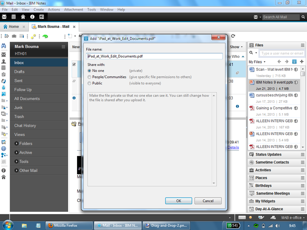Image resolution: width=307 pixels, height=230 pixels.
Task: Open the My Files dropdown
Action: 257,62
